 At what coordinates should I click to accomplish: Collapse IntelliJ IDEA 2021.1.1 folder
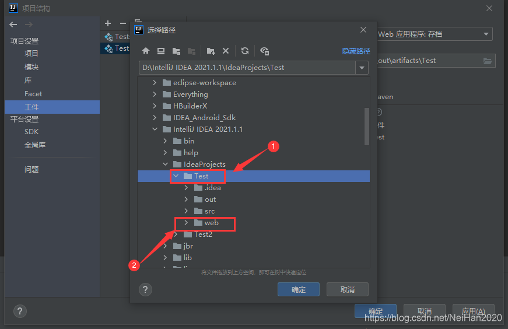pyautogui.click(x=155, y=129)
